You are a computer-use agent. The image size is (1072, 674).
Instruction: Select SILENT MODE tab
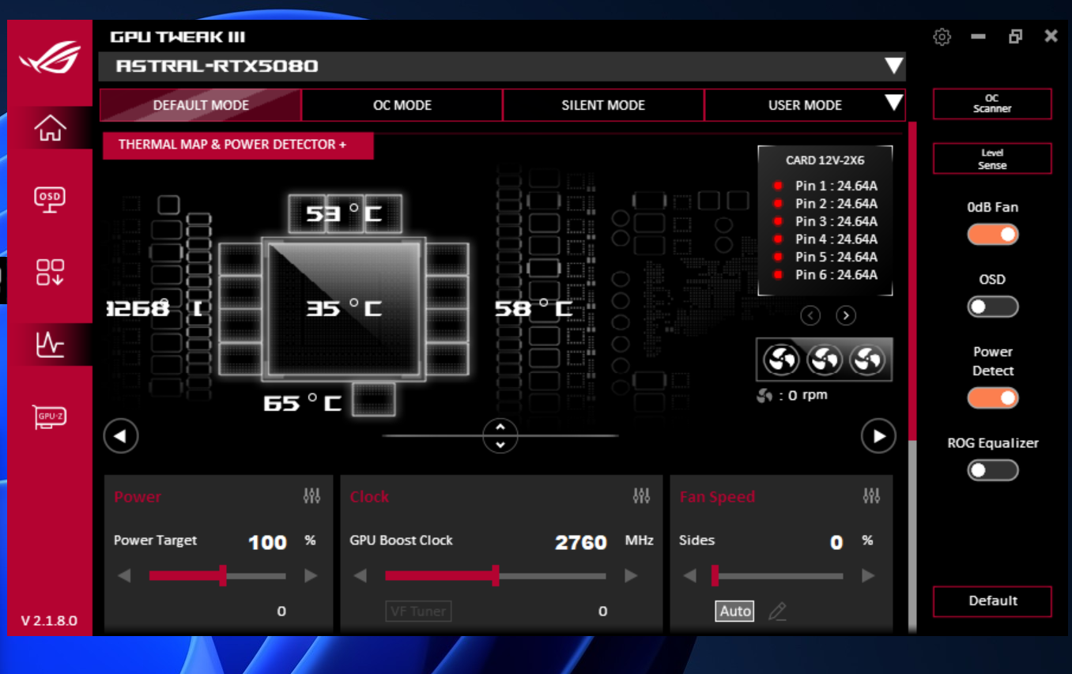click(603, 105)
